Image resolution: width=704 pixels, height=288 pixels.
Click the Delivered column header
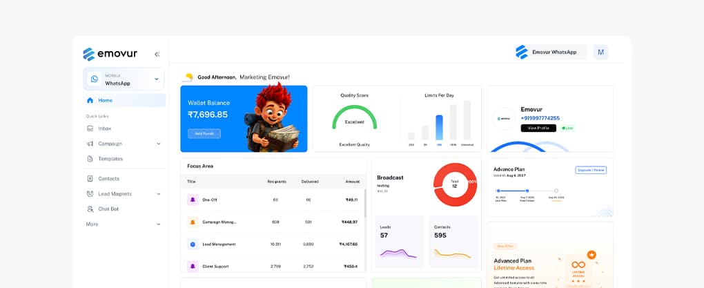click(x=310, y=182)
